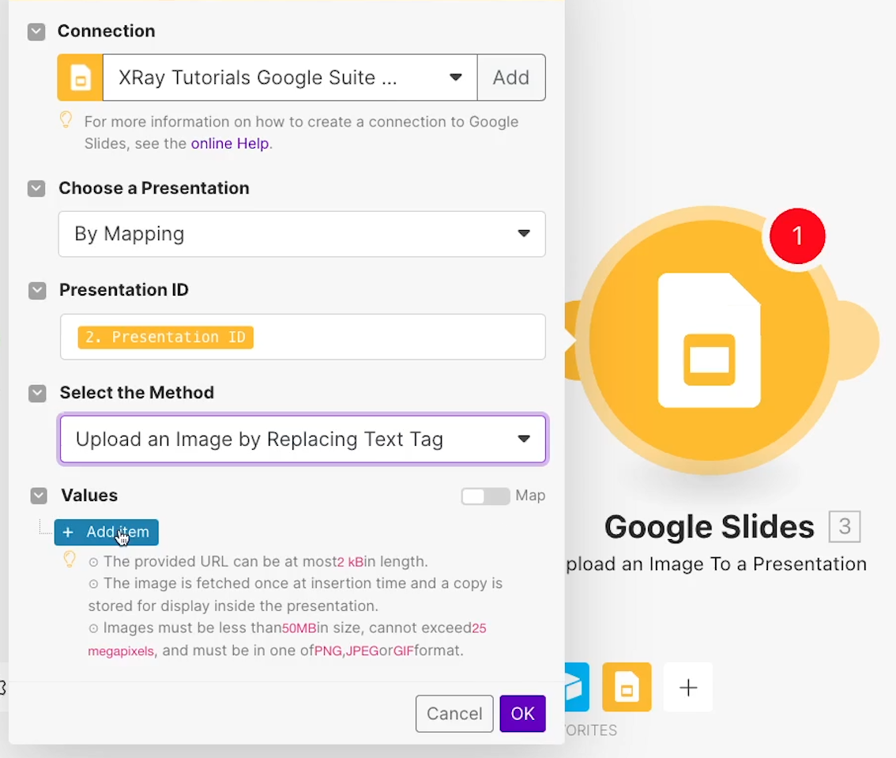Image resolution: width=896 pixels, height=758 pixels.
Task: Open the By Mapping dropdown
Action: pyautogui.click(x=302, y=234)
